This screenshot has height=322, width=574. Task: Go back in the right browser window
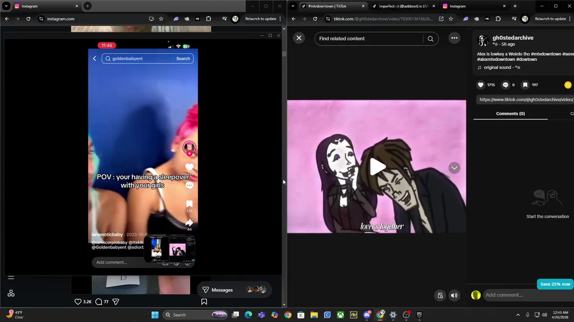(294, 19)
